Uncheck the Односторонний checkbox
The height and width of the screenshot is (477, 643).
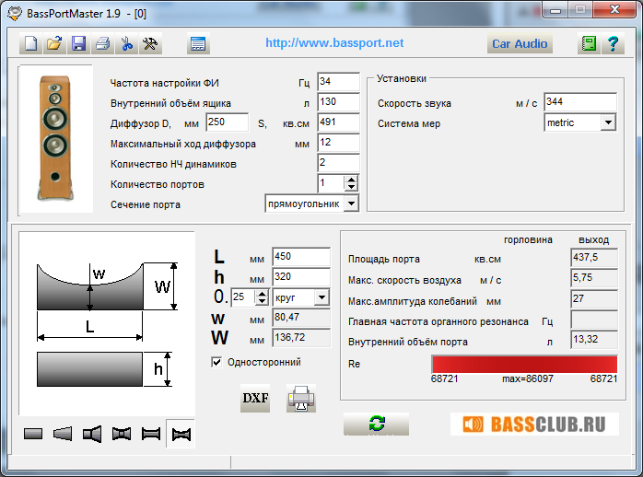click(x=216, y=363)
